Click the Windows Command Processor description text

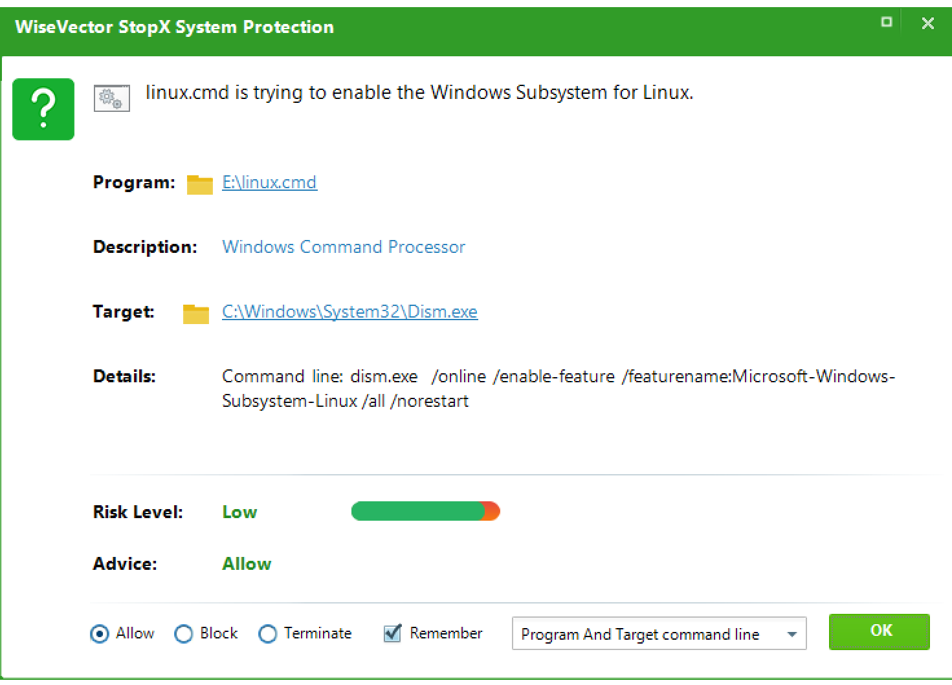click(344, 247)
